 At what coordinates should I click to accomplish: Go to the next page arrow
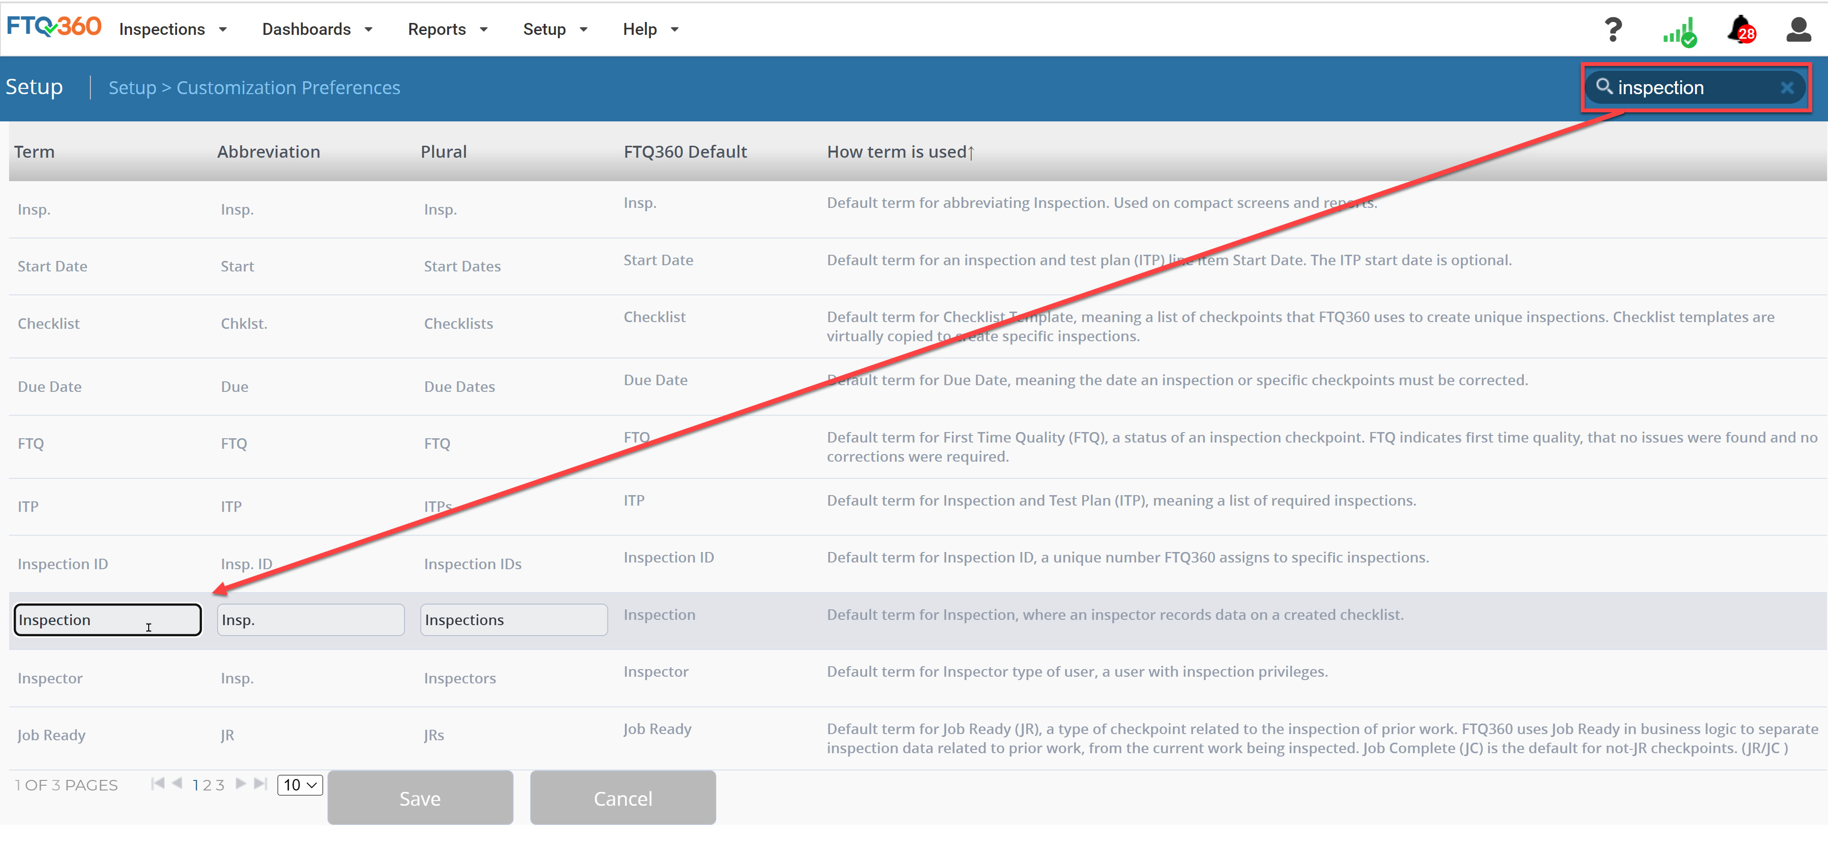(241, 783)
